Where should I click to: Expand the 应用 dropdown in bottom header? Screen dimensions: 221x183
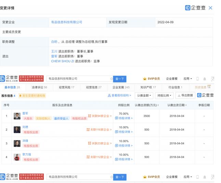click(x=187, y=177)
